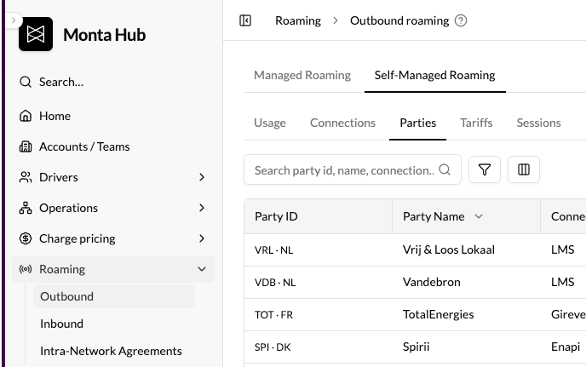Image resolution: width=586 pixels, height=367 pixels.
Task: Click Roaming breadcrumb link
Action: [298, 20]
